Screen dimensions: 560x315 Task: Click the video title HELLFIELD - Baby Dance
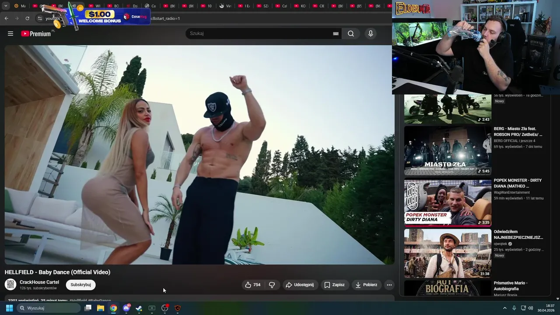(57, 272)
